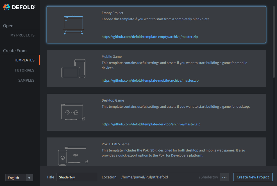
Task: Edit the Location path field
Action: (x=170, y=177)
